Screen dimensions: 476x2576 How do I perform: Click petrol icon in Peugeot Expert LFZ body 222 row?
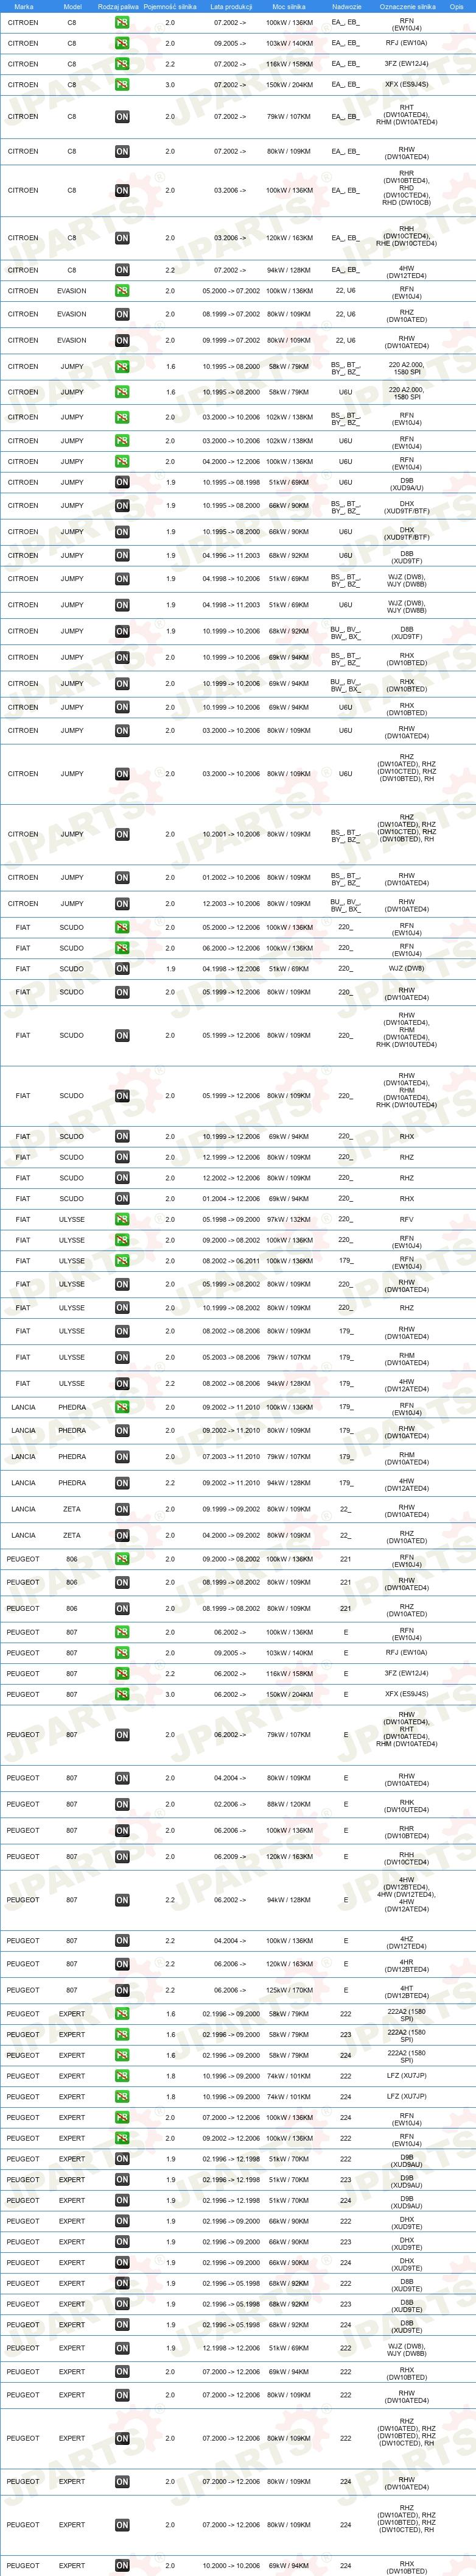click(x=122, y=2076)
